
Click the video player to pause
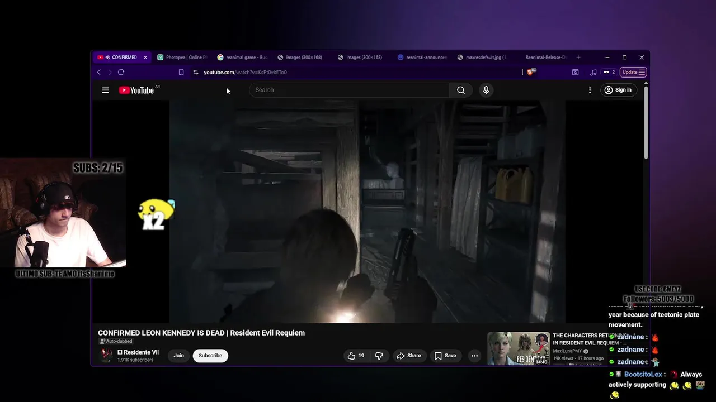point(367,212)
